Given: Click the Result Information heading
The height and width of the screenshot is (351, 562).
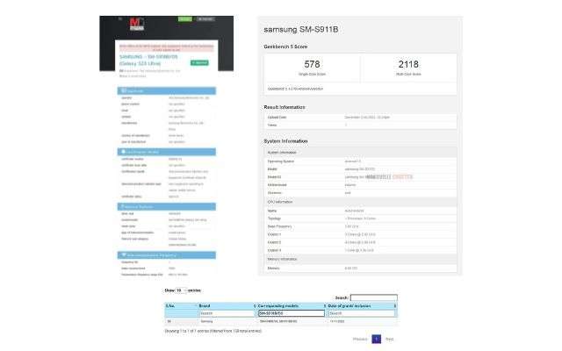Looking at the screenshot, I should point(285,107).
